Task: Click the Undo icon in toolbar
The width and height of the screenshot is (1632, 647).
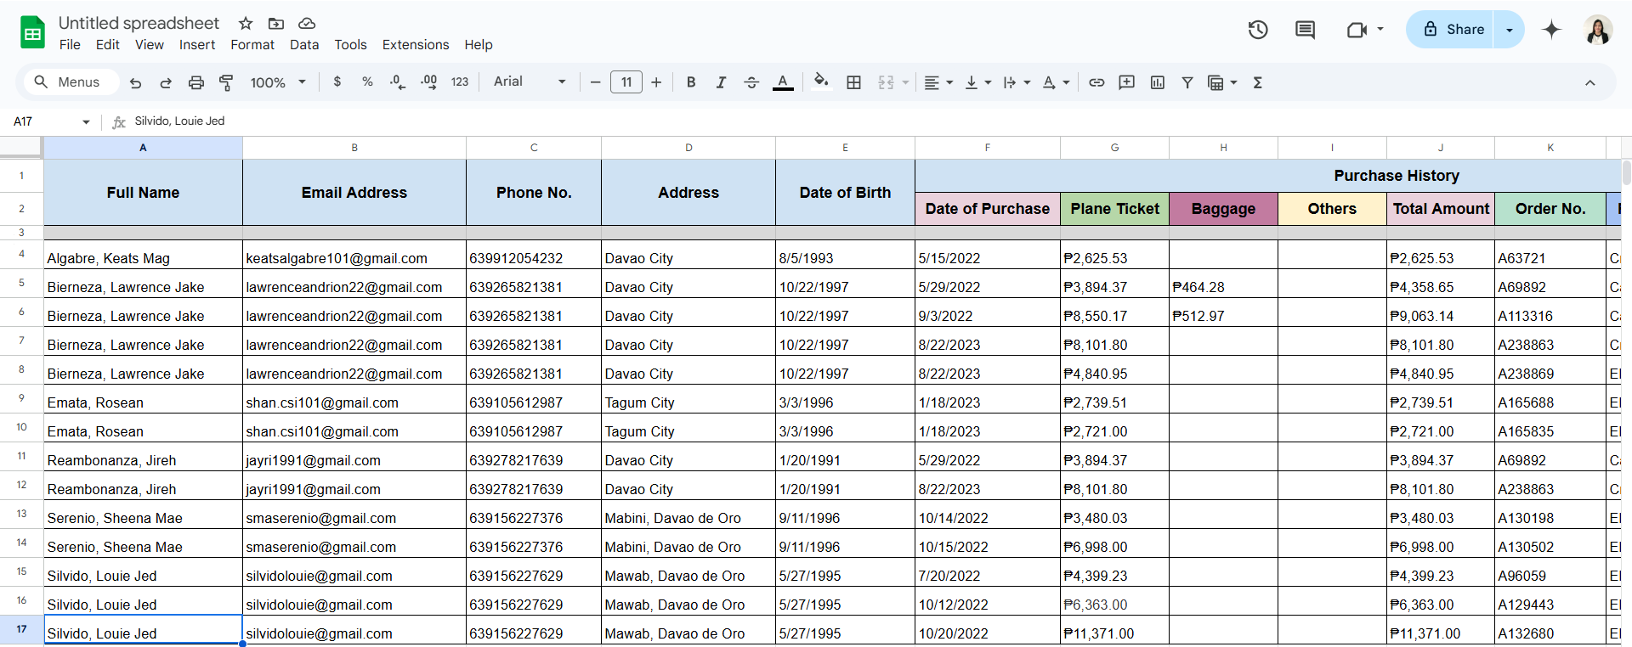Action: [x=135, y=82]
